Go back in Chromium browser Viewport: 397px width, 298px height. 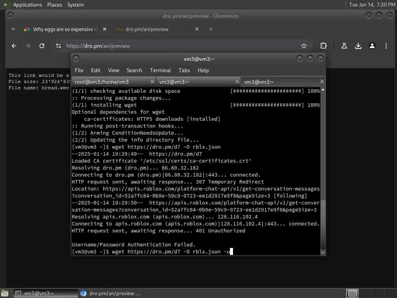pyautogui.click(x=14, y=46)
